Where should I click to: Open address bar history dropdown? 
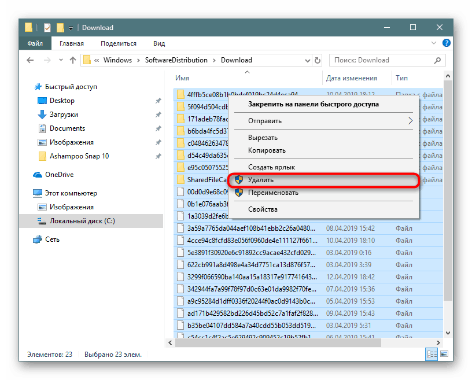pyautogui.click(x=307, y=61)
